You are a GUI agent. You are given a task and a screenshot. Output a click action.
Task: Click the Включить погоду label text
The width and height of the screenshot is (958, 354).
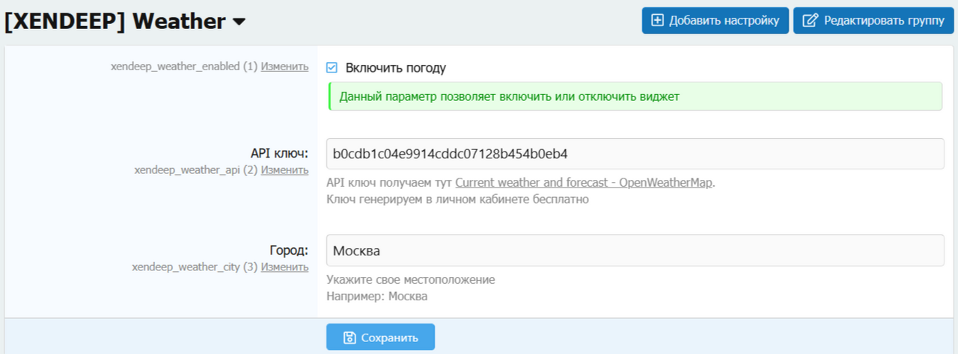(395, 68)
